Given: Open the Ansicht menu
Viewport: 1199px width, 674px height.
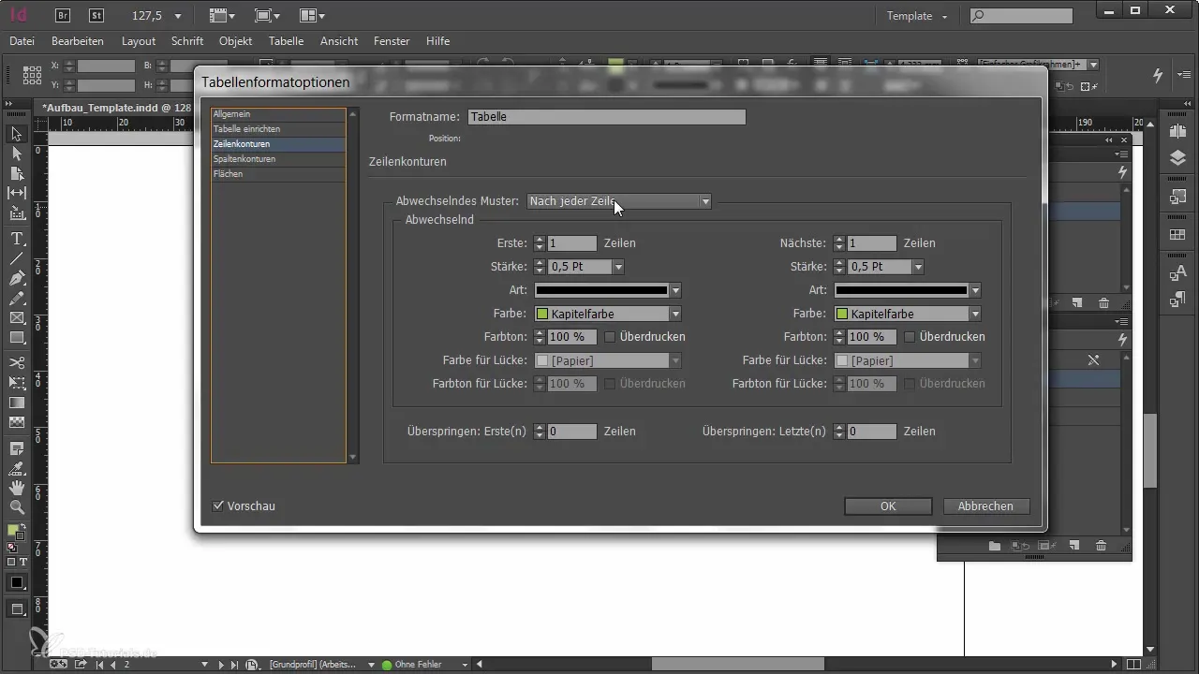Looking at the screenshot, I should point(339,41).
